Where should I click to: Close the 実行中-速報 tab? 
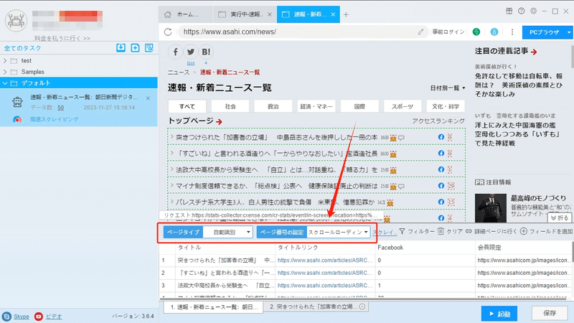(x=270, y=14)
